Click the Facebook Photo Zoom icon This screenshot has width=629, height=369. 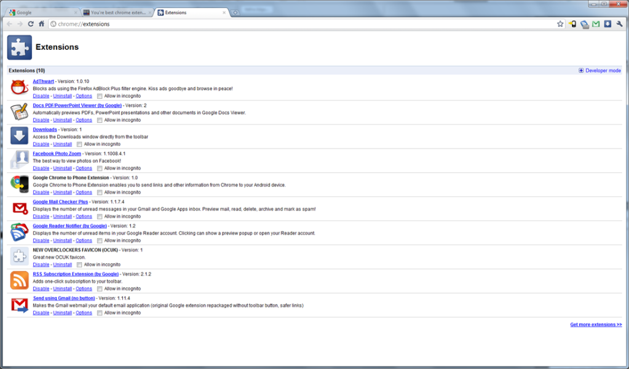(19, 160)
